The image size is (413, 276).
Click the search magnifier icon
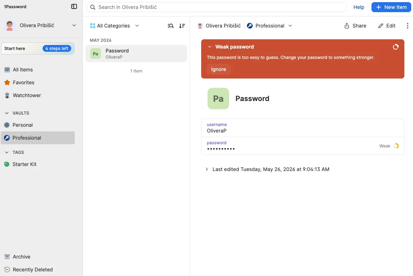[93, 7]
